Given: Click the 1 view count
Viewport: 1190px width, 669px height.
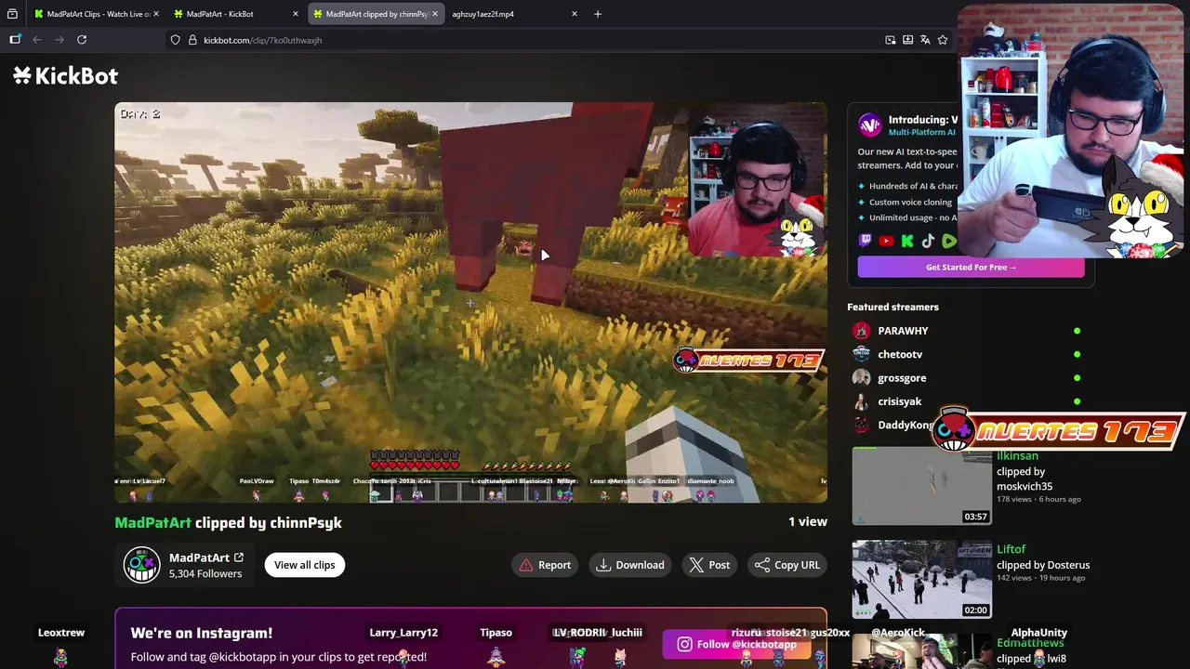Looking at the screenshot, I should (x=808, y=522).
